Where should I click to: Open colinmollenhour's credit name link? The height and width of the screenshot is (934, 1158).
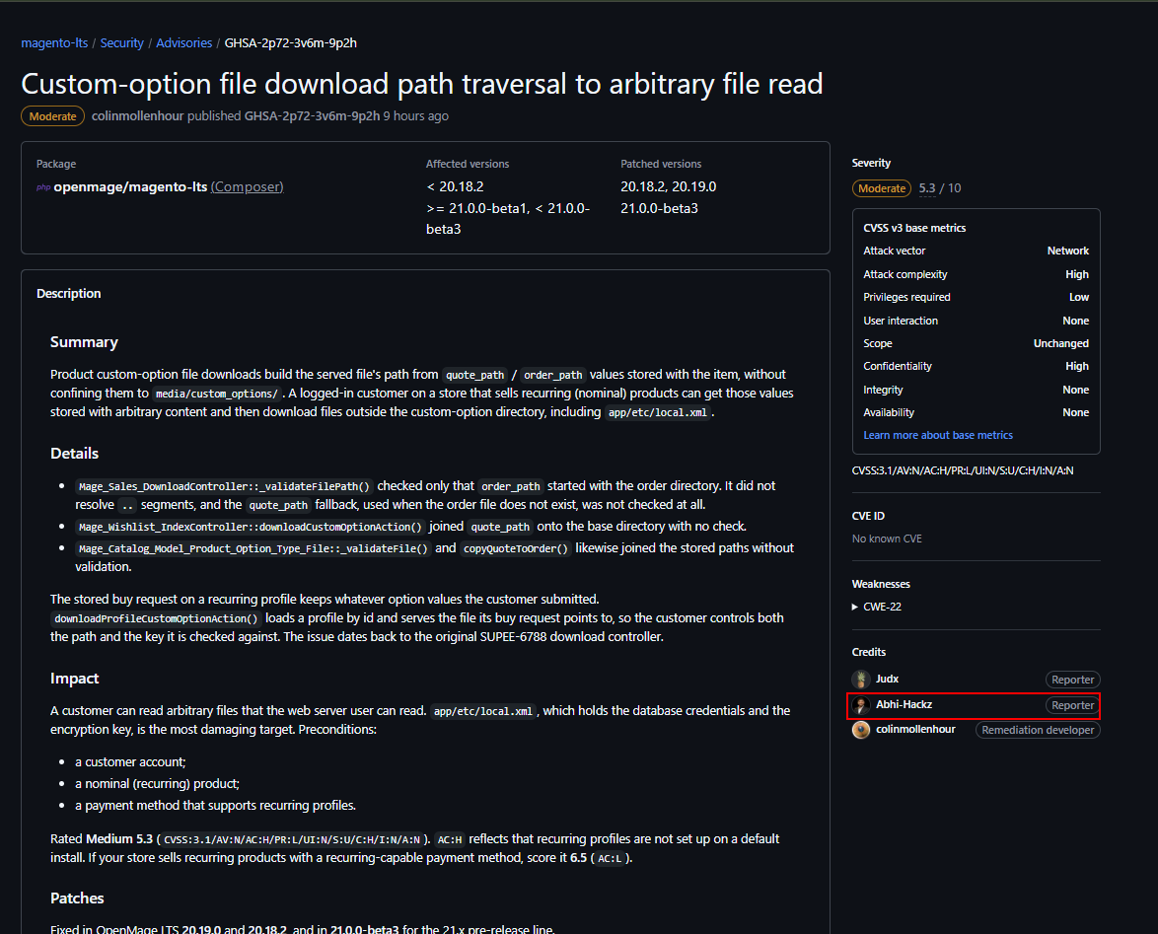(x=915, y=729)
